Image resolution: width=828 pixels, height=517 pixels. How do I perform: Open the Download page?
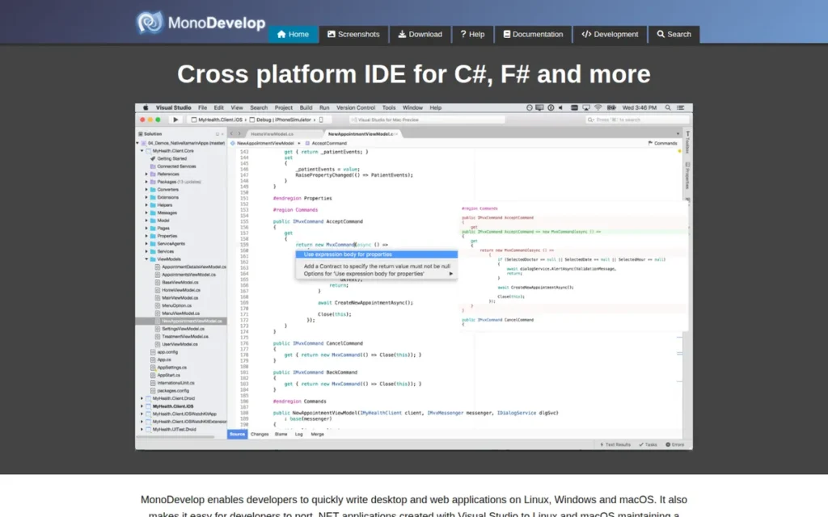[x=420, y=34]
